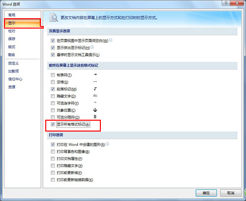Enable 打印隐藏文字 checkbox

click(53, 166)
